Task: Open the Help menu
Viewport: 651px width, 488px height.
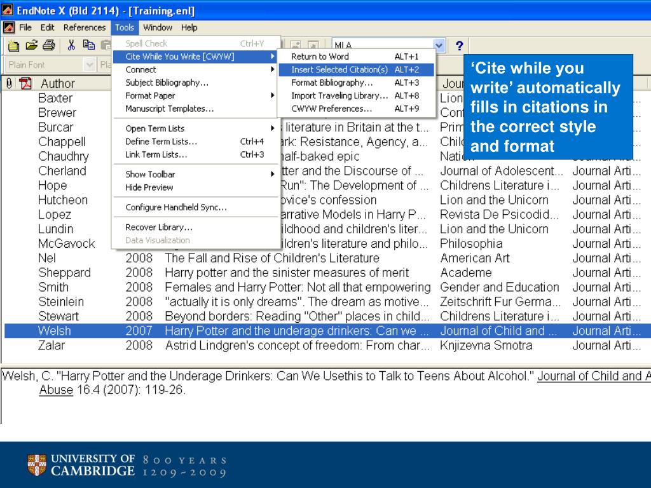Action: click(189, 27)
